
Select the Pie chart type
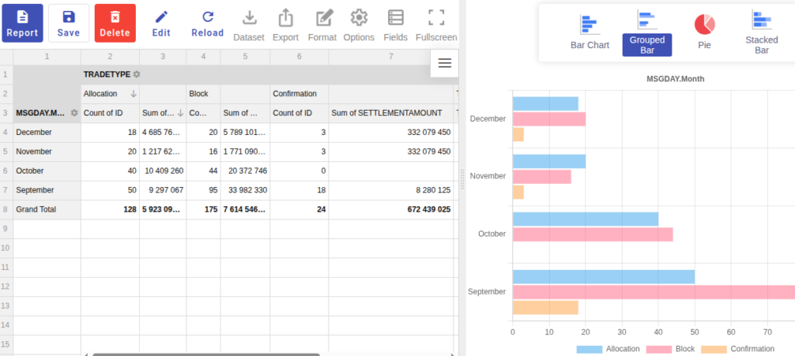[x=704, y=32]
